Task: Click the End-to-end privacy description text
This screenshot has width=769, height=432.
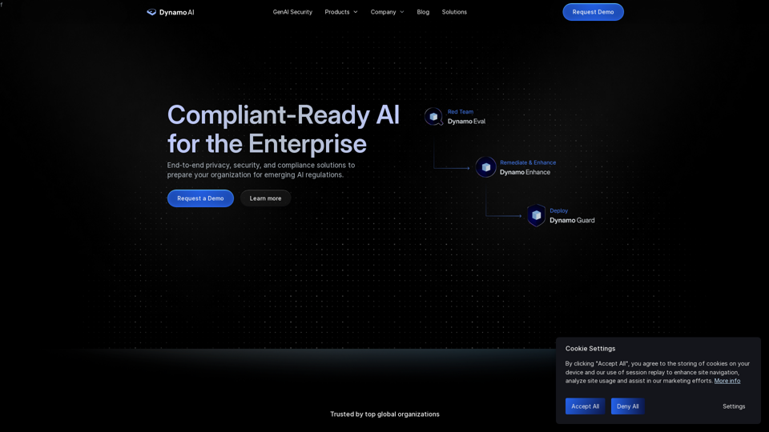Action: (261, 170)
